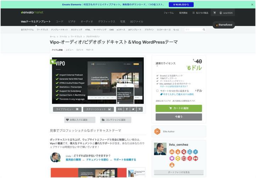Click blue lightning author badge
This screenshot has width=256, height=178.
195,152
